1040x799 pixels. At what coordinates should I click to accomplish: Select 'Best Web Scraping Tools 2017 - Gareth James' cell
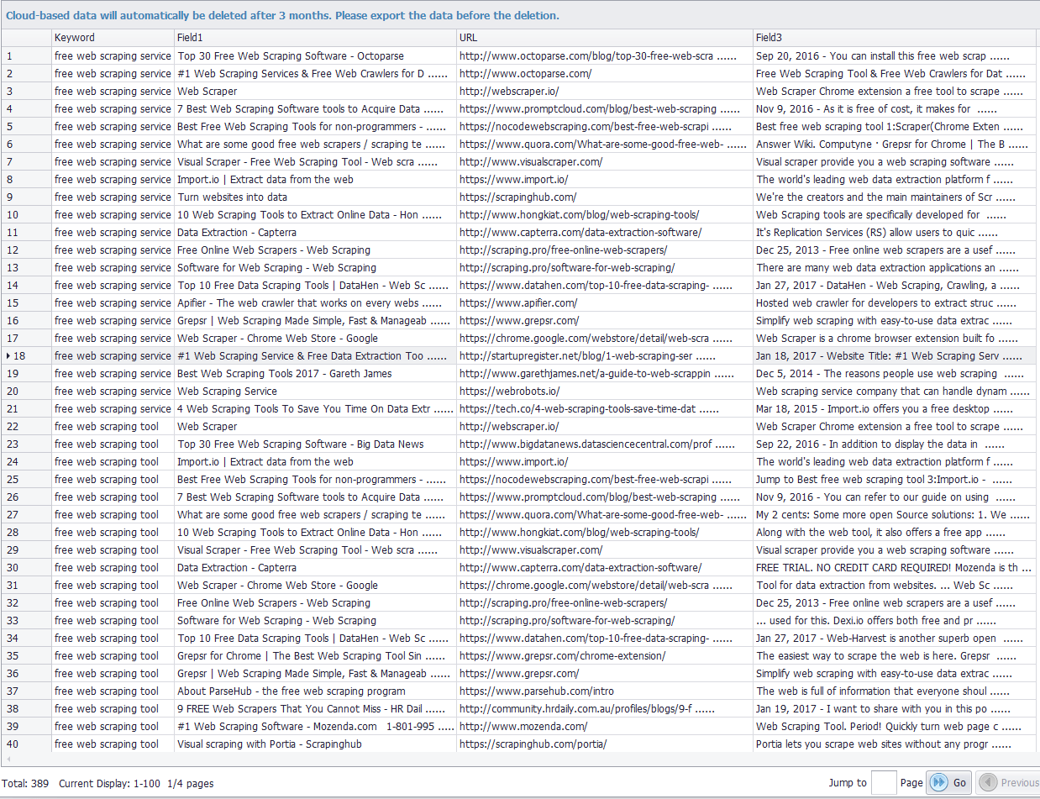pyautogui.click(x=315, y=374)
